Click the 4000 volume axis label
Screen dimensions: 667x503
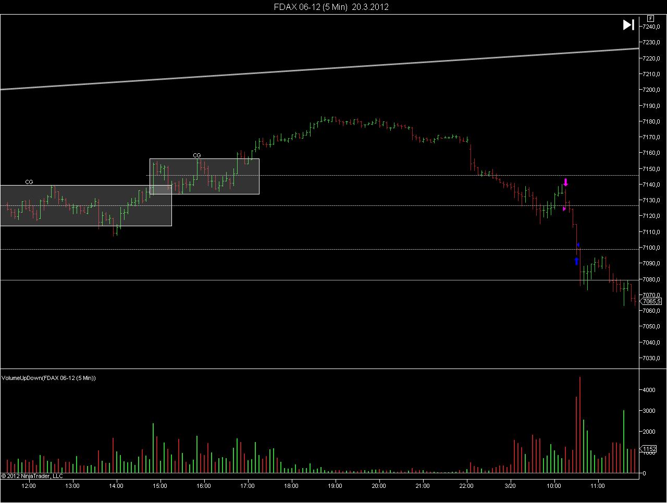[x=649, y=390]
